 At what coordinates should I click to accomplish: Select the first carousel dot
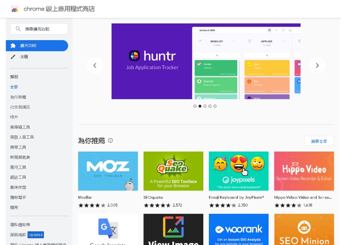(x=195, y=106)
